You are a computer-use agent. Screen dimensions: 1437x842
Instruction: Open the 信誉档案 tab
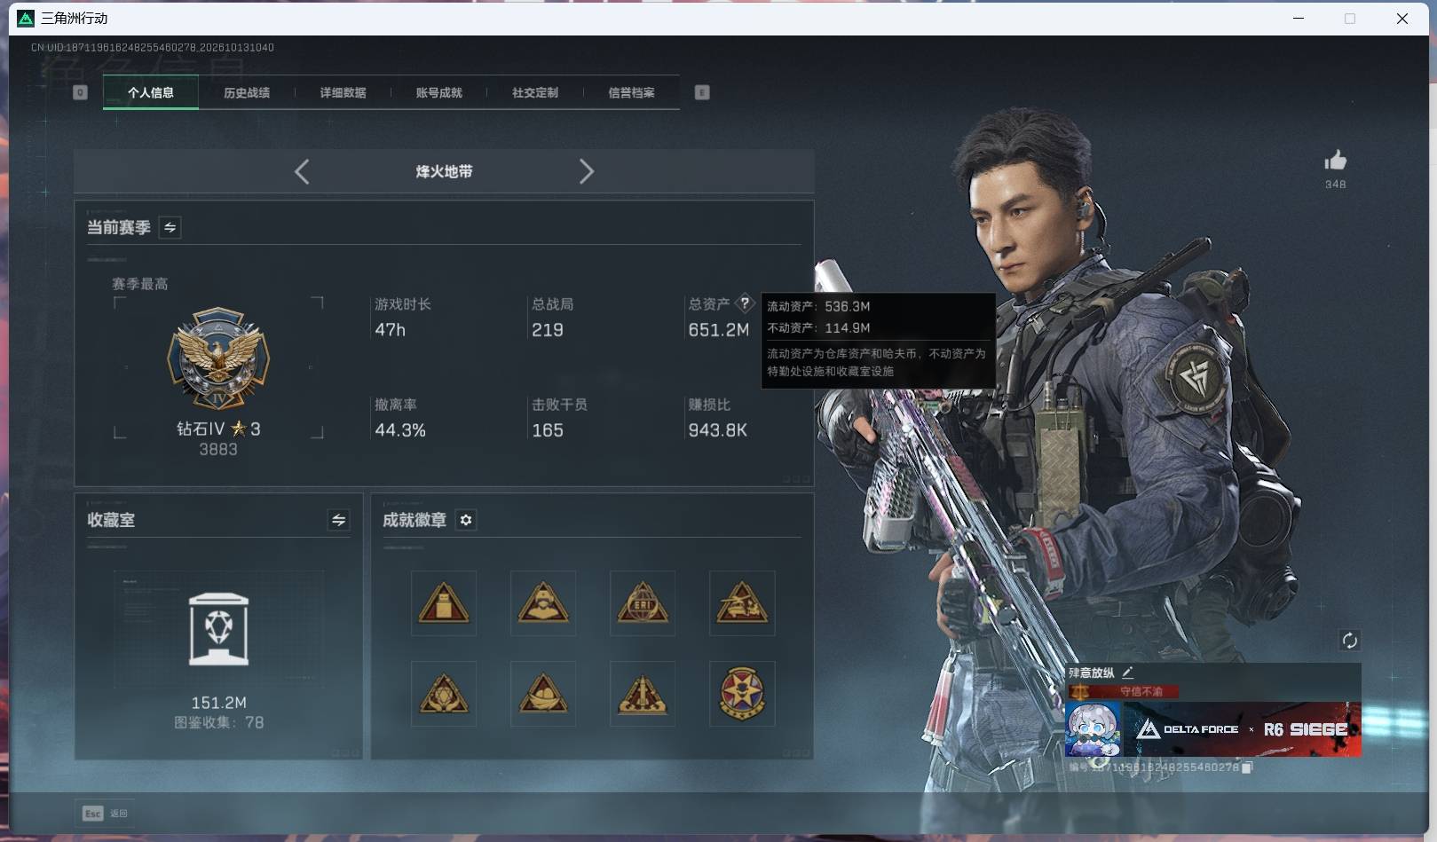[631, 92]
